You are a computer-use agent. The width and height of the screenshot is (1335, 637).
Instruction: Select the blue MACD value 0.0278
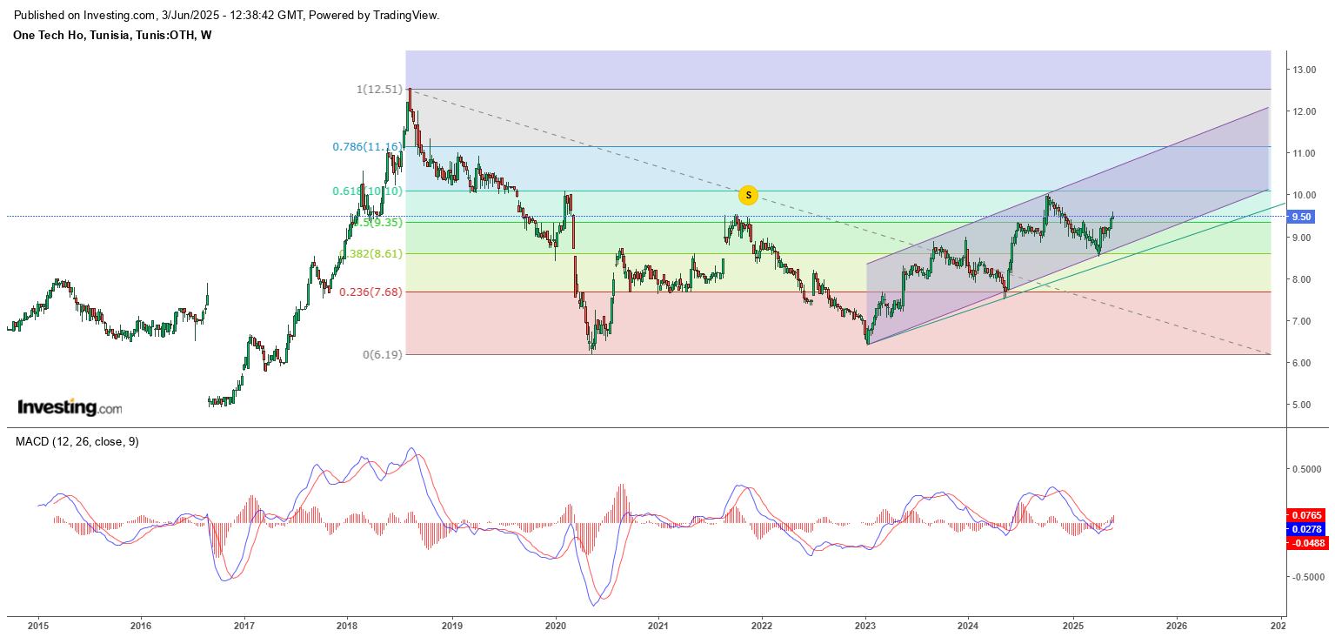click(1305, 528)
